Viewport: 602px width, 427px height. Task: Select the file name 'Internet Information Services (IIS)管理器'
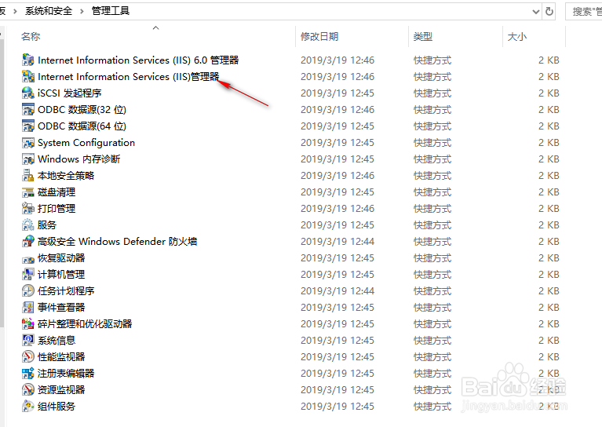129,77
